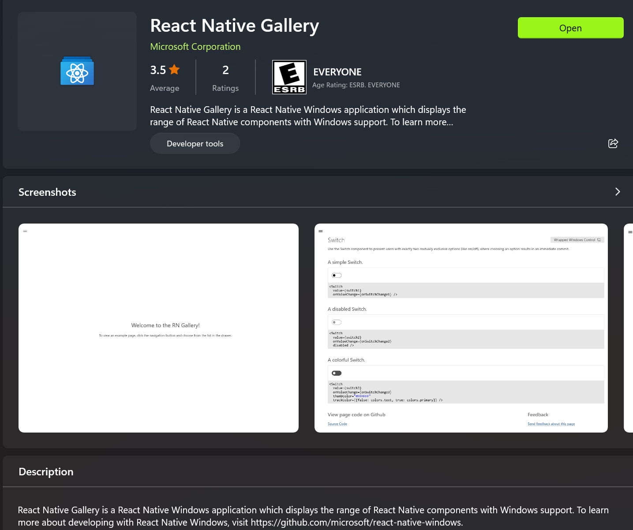Screen dimensions: 633x530
Task: Open the Microsoft Corporation publisher link
Action: [195, 46]
